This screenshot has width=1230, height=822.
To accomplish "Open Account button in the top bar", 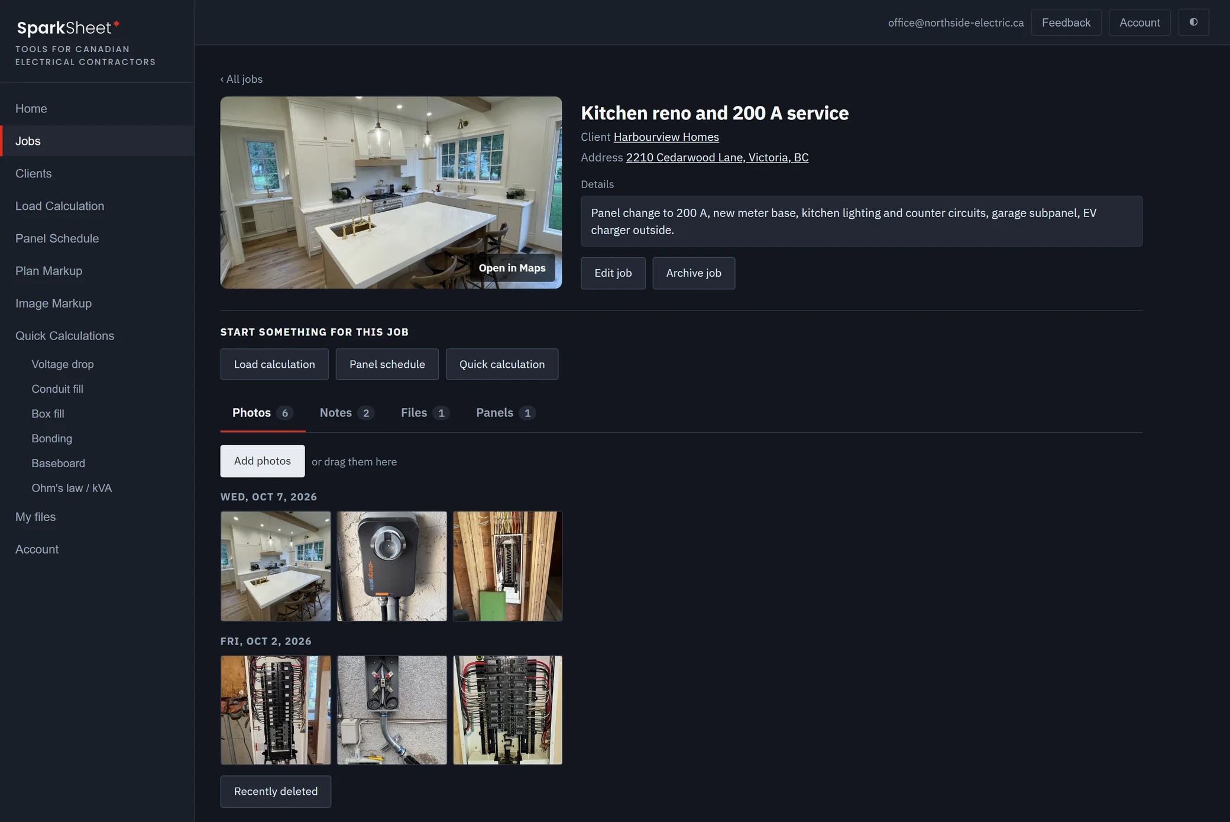I will click(1139, 22).
